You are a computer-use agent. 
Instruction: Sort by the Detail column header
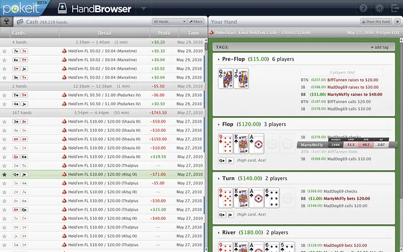point(104,33)
